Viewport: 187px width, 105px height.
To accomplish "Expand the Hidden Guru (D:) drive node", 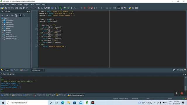I will click(x=2, y=37).
